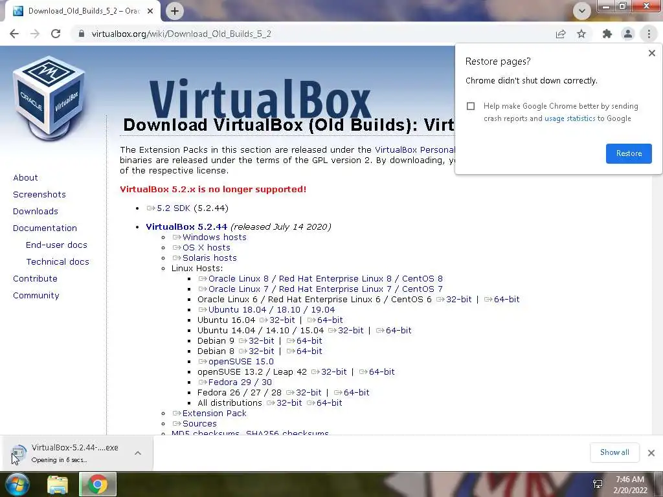Download Fedora 26 / 27 / 28 32-bit package
This screenshot has height=497, width=663.
pos(304,393)
